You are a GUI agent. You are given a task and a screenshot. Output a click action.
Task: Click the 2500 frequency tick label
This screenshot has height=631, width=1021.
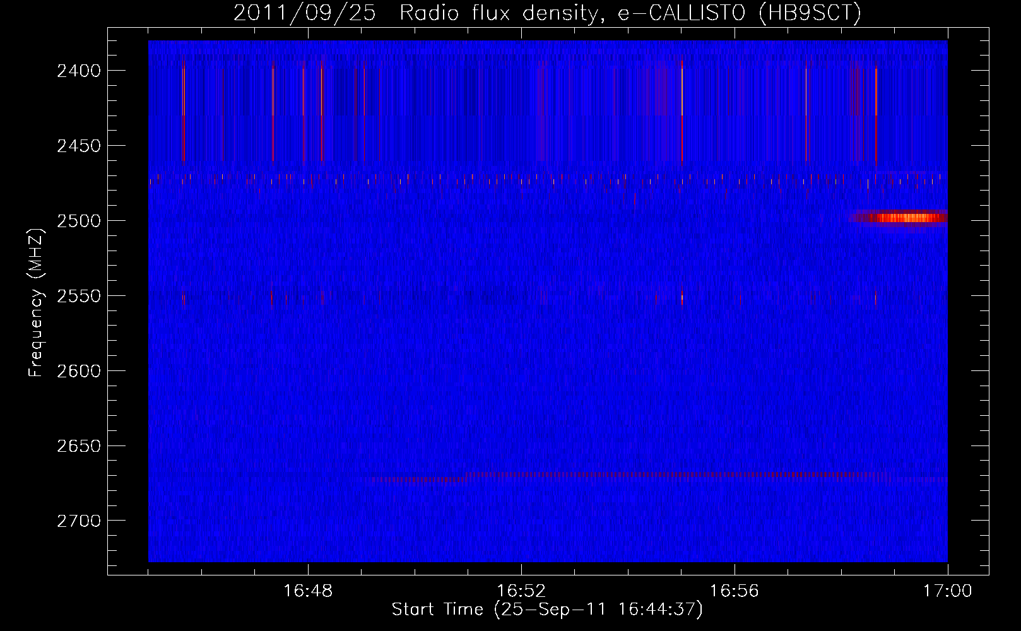pyautogui.click(x=79, y=221)
